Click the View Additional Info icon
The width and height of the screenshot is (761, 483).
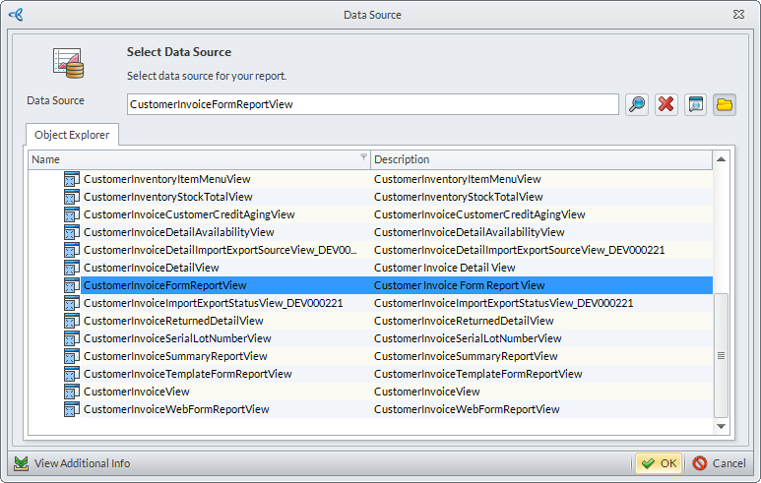click(21, 463)
